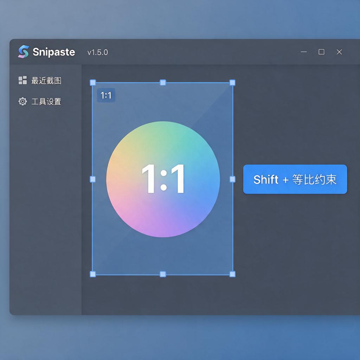Click the Shift + 等比约束 button

click(x=295, y=179)
